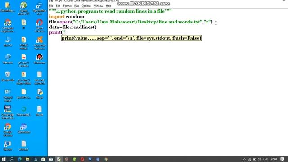
Task: Select Cambridge Advanced desktop icon
Action: point(8,112)
